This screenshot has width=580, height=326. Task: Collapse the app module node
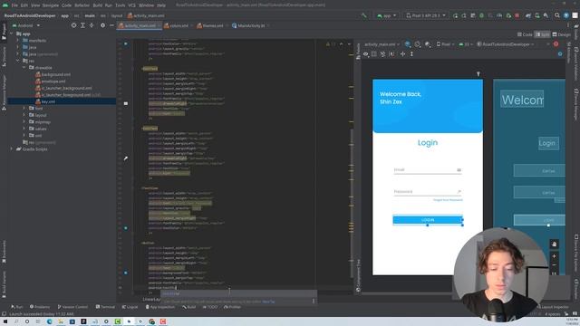pos(12,34)
